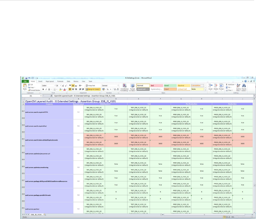
Task: Open the AutoSum dropdown arrow
Action: coord(235,85)
